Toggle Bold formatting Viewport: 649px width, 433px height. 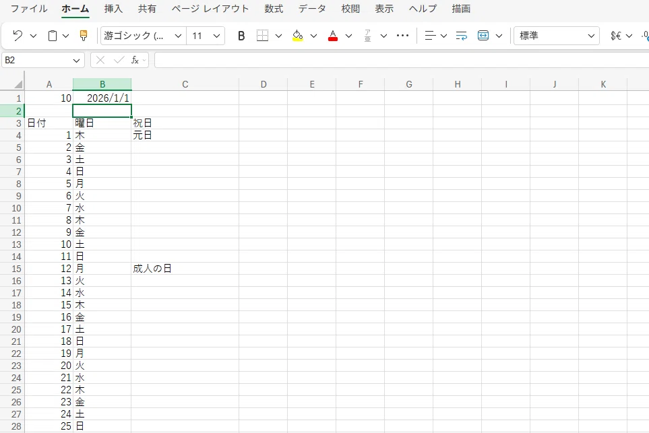[x=241, y=36]
